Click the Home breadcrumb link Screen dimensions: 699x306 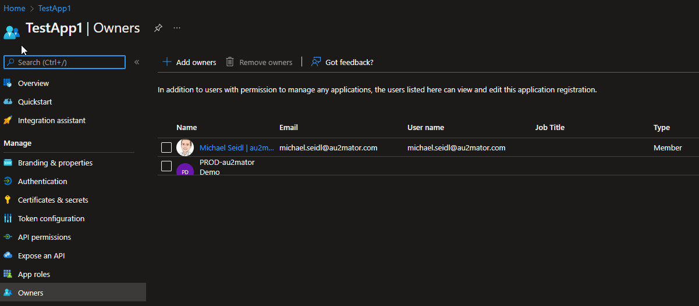click(x=15, y=9)
